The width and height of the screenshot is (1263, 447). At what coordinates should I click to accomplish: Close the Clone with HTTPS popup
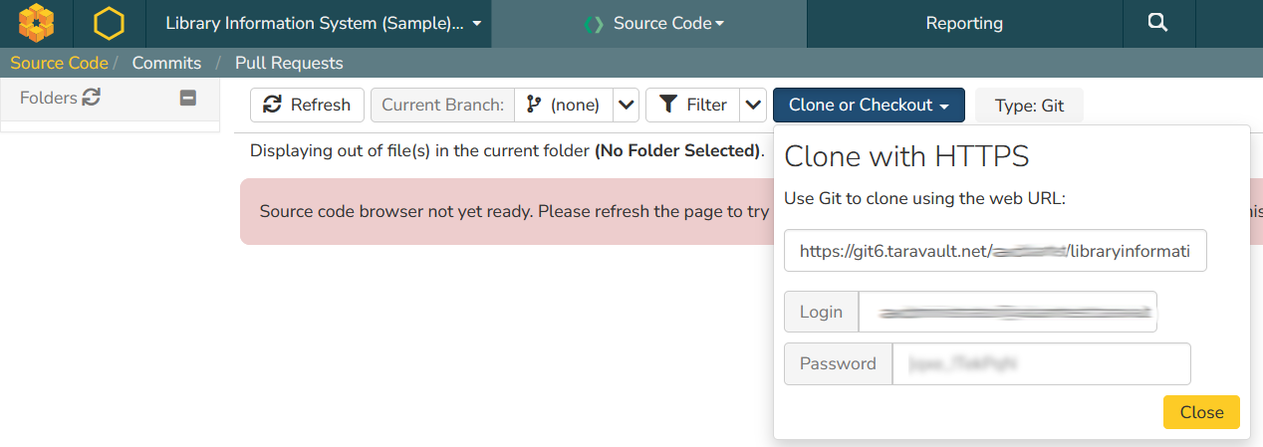(x=1201, y=412)
